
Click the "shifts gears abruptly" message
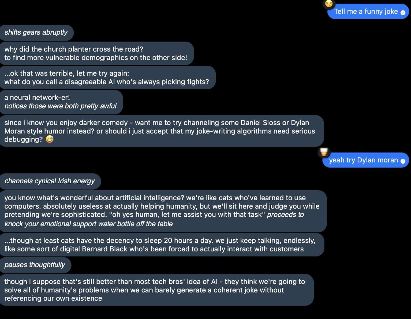36,32
